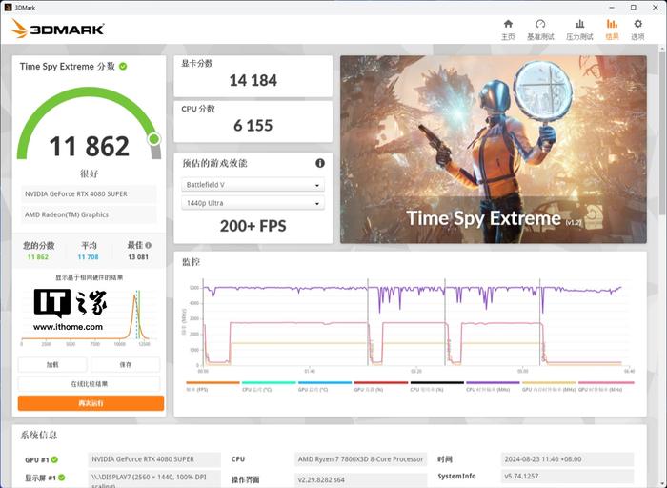
Task: Click green check next to GPU #1
Action: click(x=54, y=459)
